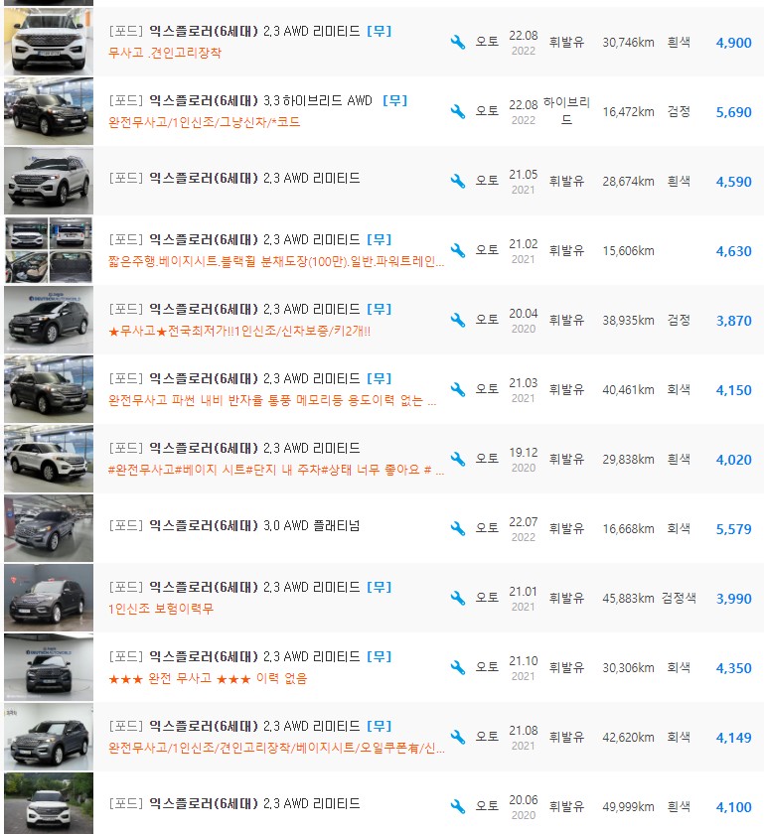Click wrench icon in the 4,150 listing row

coord(457,390)
